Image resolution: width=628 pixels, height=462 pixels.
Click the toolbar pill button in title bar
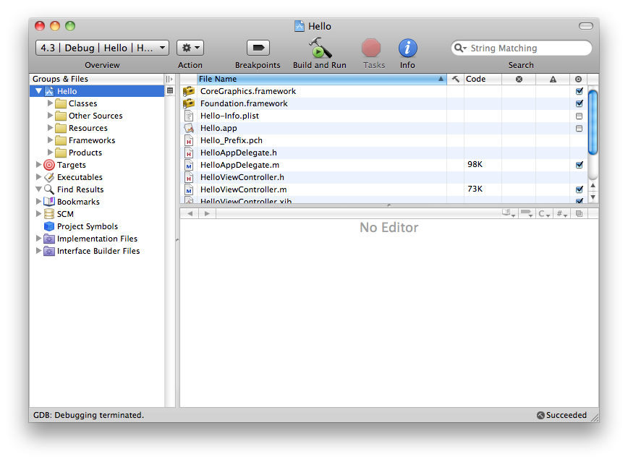585,26
